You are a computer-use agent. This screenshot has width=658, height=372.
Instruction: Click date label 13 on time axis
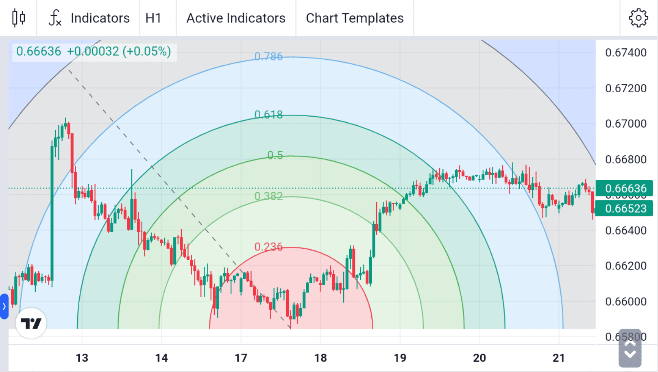coord(82,358)
